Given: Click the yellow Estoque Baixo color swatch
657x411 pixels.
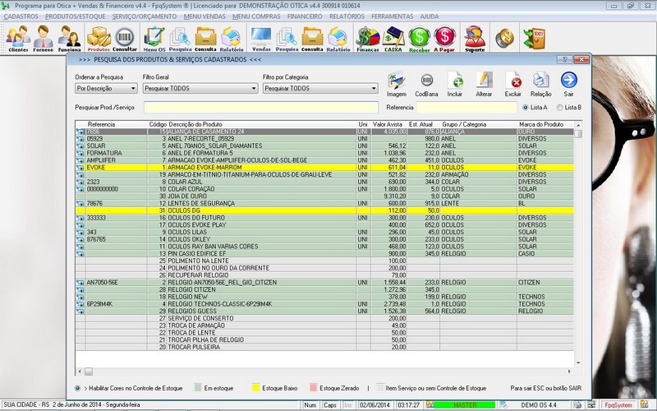Looking at the screenshot, I should [255, 387].
